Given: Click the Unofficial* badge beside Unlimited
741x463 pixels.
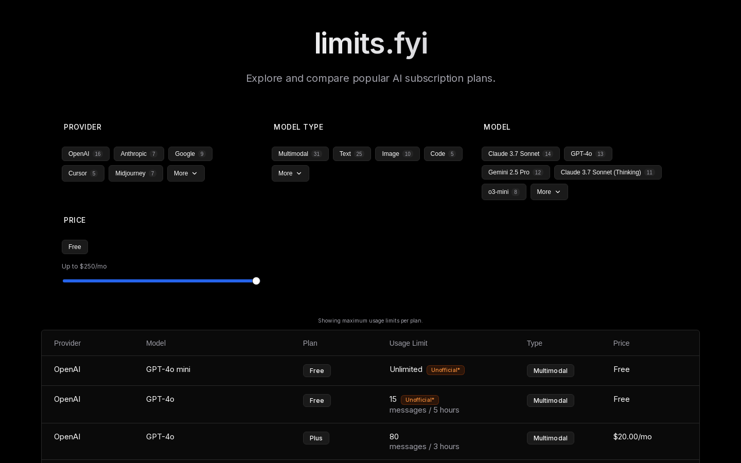Looking at the screenshot, I should (x=446, y=370).
